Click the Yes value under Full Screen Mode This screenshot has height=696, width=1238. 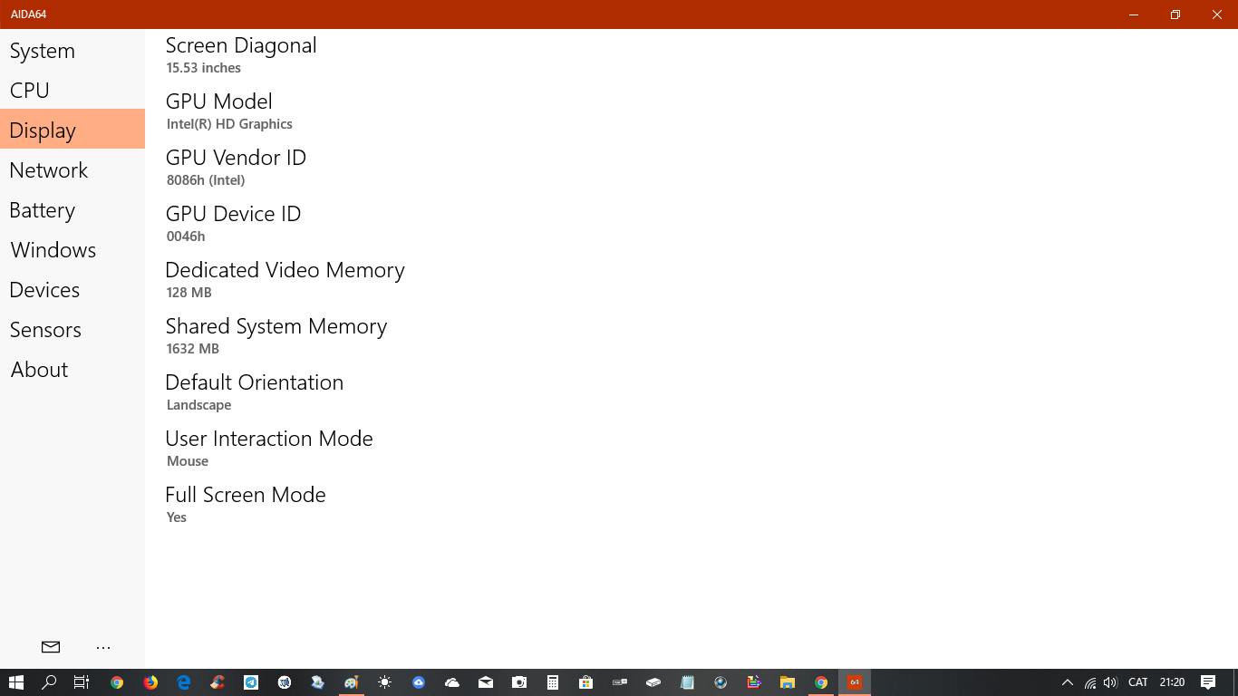[x=177, y=517]
